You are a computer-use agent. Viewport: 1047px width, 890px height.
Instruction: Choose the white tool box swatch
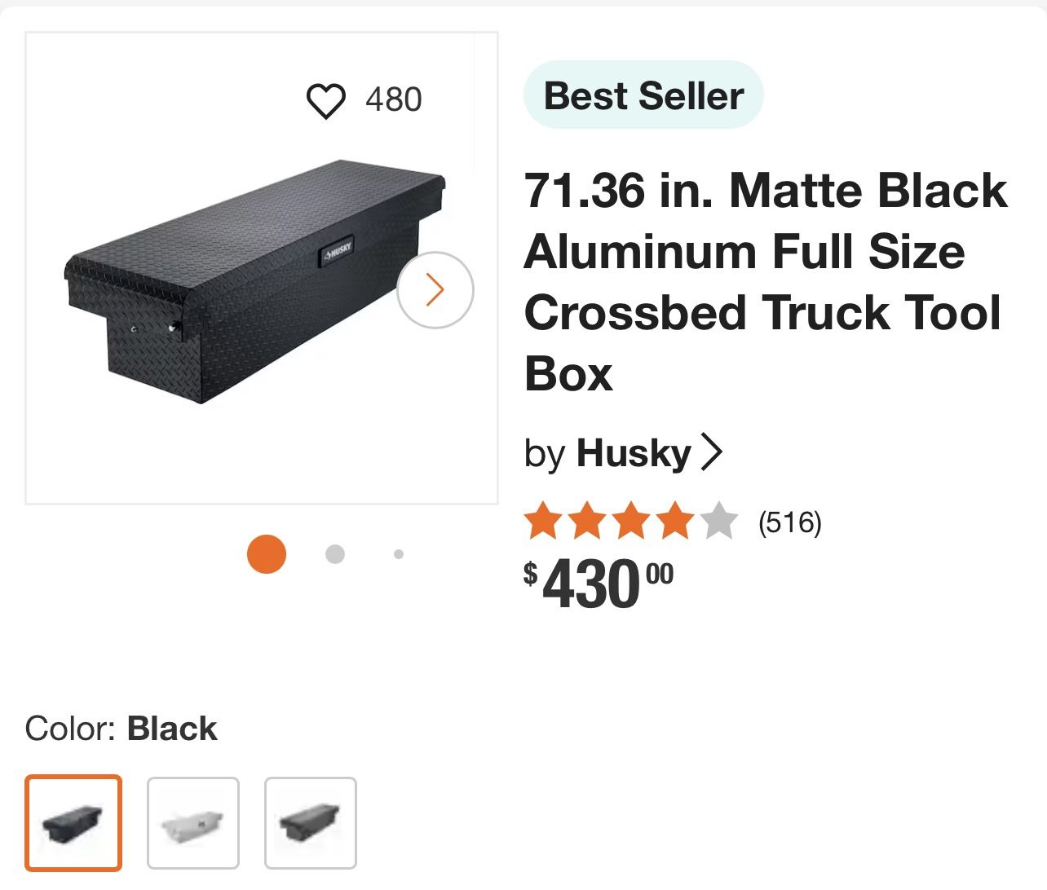coord(193,823)
